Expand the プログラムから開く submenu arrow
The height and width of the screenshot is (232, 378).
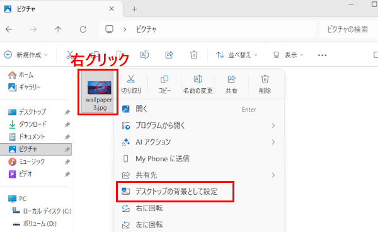tap(273, 125)
